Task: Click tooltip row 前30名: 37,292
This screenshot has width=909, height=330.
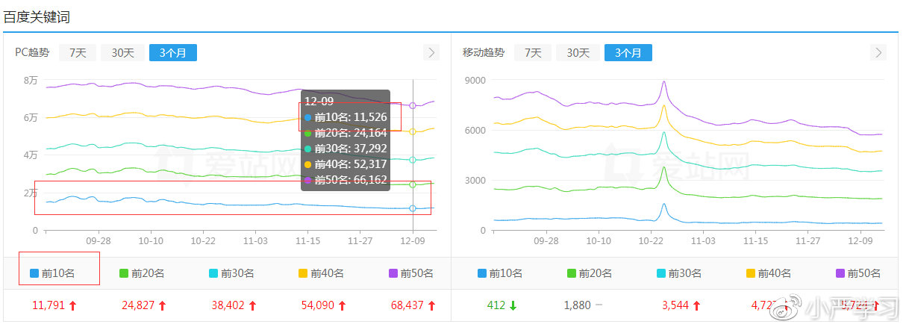Action: [x=346, y=149]
